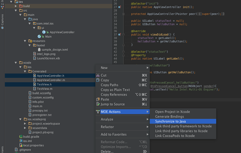This screenshot has height=153, width=241.
Task: Click the Info.plist file icon
Action: click(x=30, y=102)
